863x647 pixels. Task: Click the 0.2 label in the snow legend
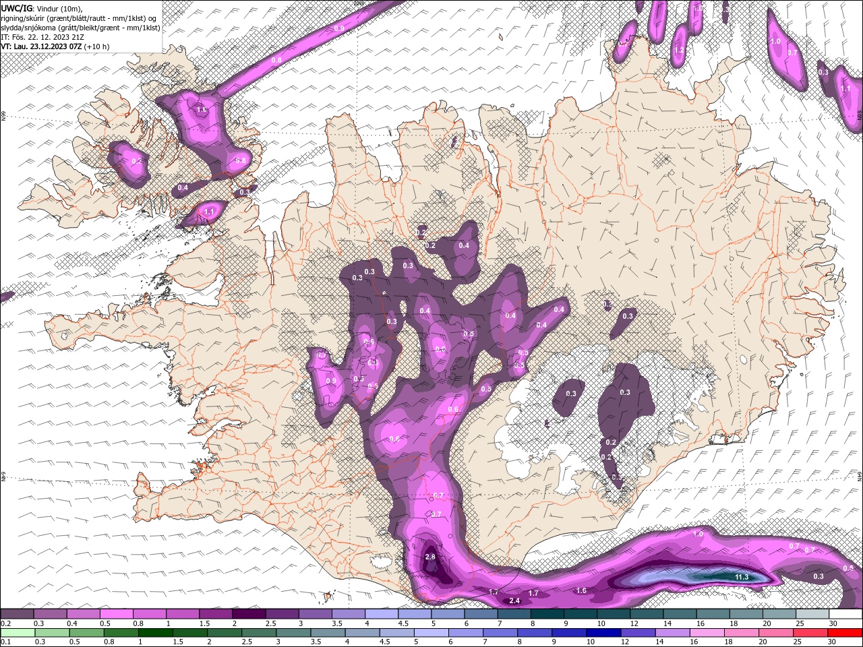click(x=5, y=623)
